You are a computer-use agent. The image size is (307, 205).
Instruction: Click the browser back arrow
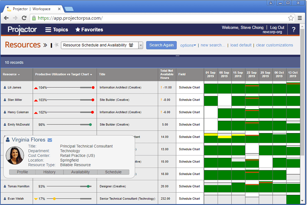pos(6,18)
